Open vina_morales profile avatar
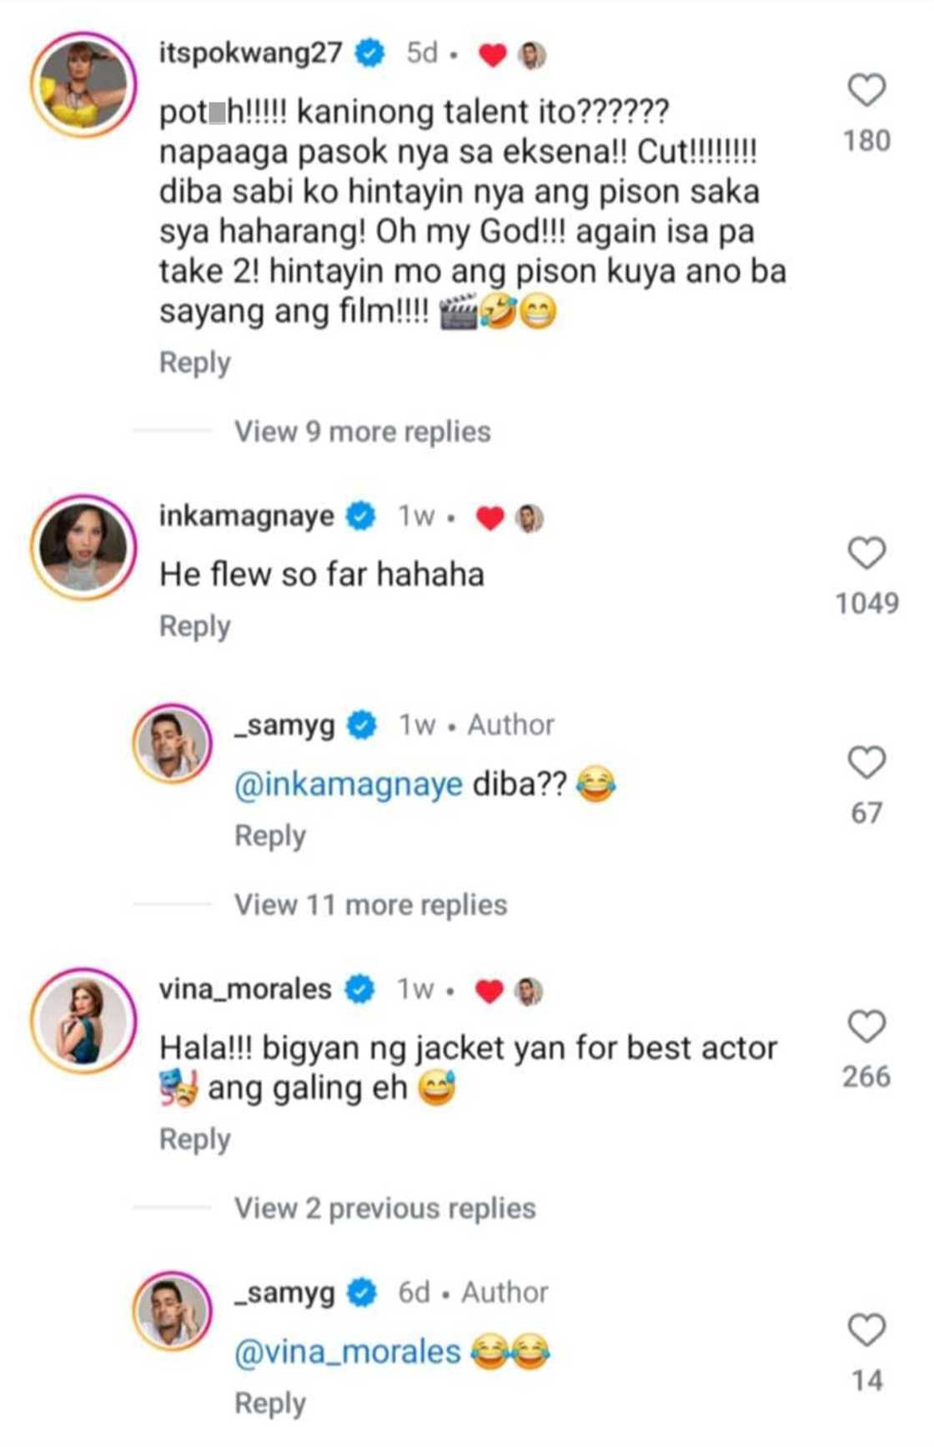 coord(83,1020)
